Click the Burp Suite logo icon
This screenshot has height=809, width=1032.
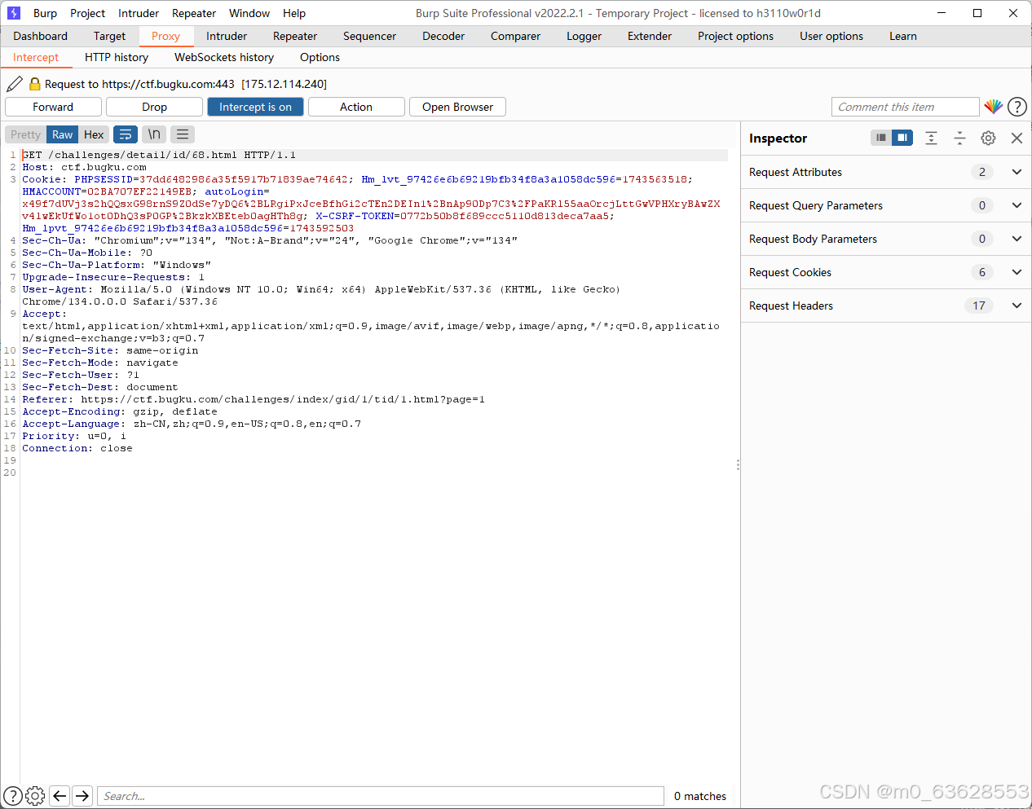tap(14, 13)
